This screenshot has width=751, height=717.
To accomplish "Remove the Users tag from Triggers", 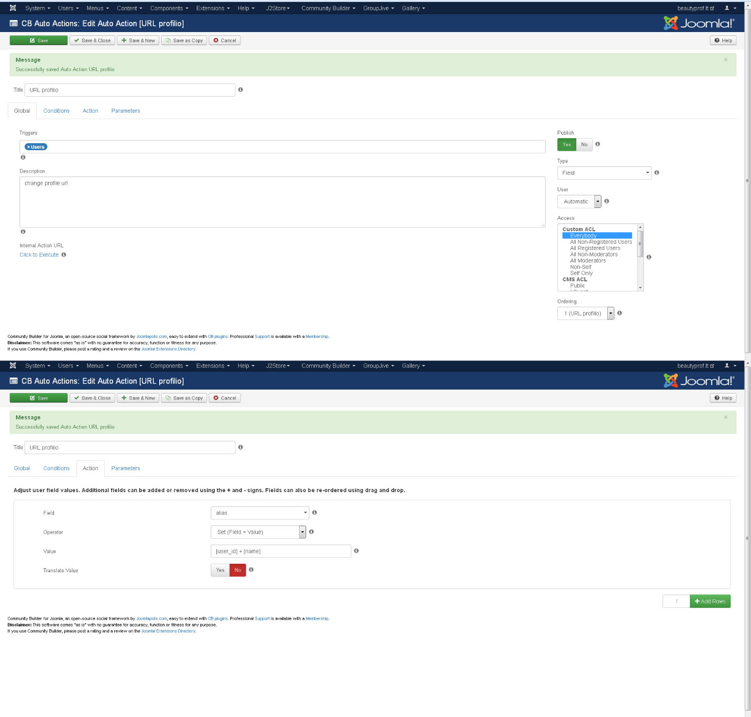I will click(29, 147).
